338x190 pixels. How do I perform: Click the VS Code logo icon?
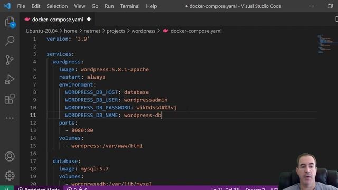pos(7,6)
